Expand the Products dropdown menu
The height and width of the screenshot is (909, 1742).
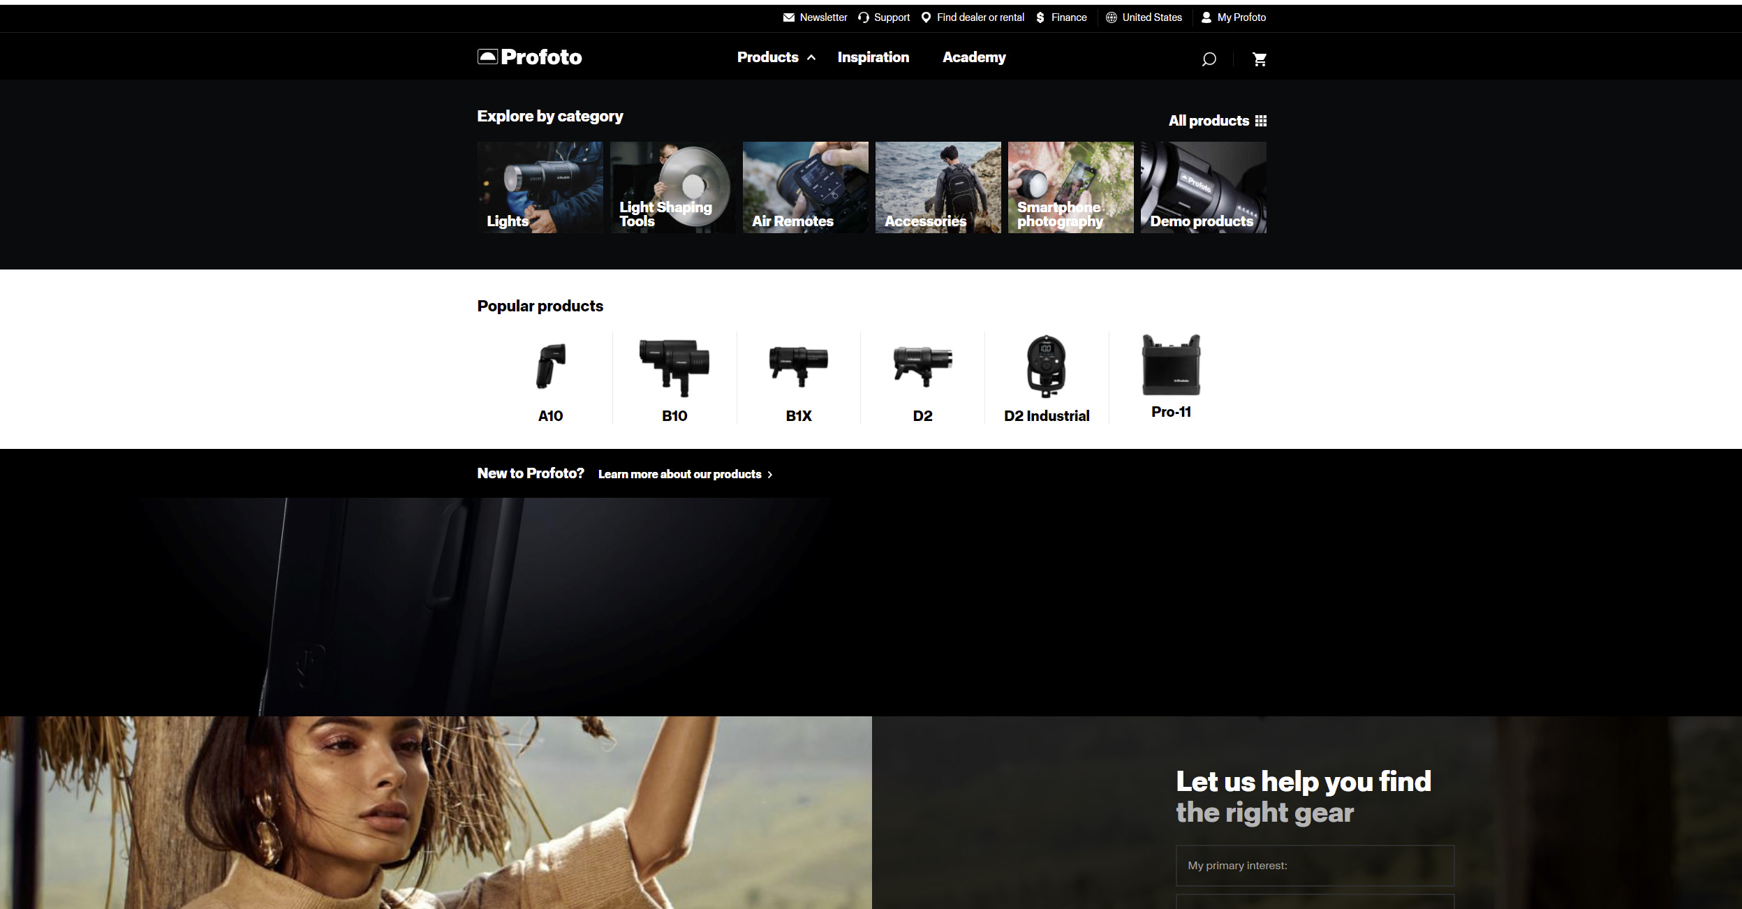[774, 57]
